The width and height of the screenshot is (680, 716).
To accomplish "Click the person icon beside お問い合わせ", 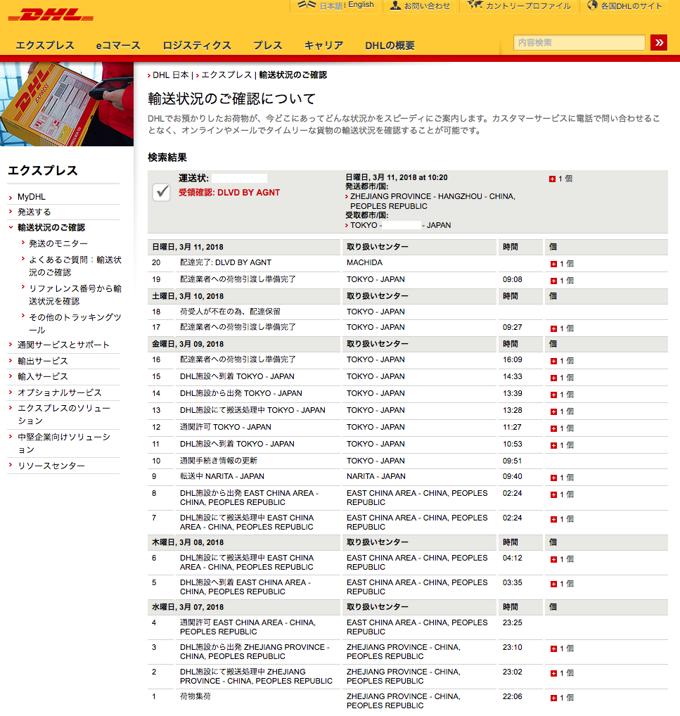I will tap(395, 6).
